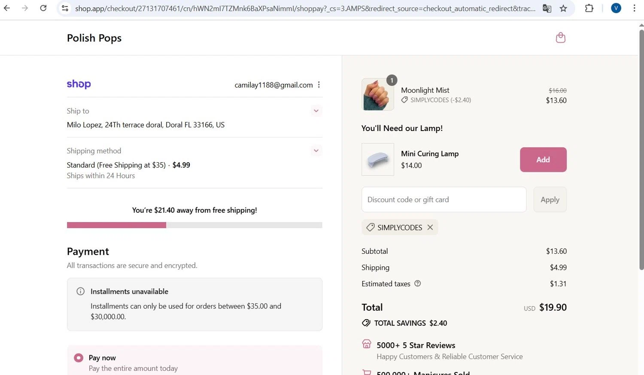Click the installments info icon
Screen dimensions: 644x375
[x=80, y=291]
